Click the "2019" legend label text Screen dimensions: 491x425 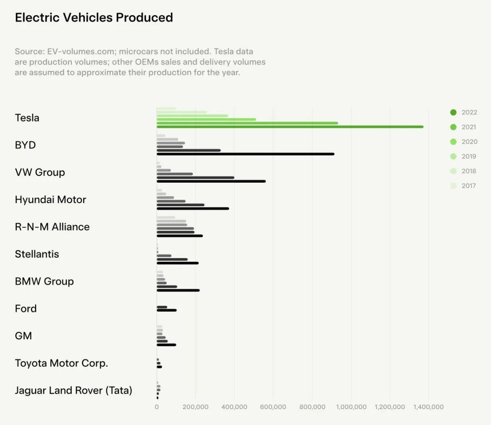tap(469, 156)
